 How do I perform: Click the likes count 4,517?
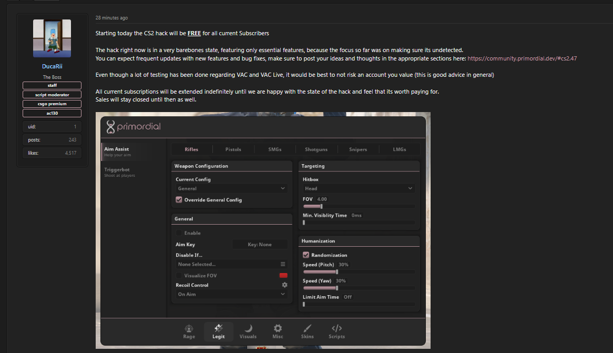(x=70, y=153)
